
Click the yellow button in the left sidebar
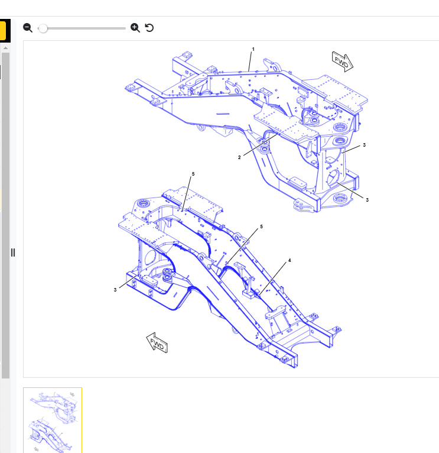pyautogui.click(x=2, y=30)
